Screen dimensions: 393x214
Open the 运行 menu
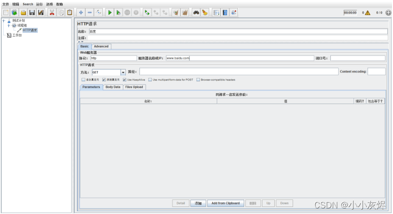pyautogui.click(x=40, y=4)
